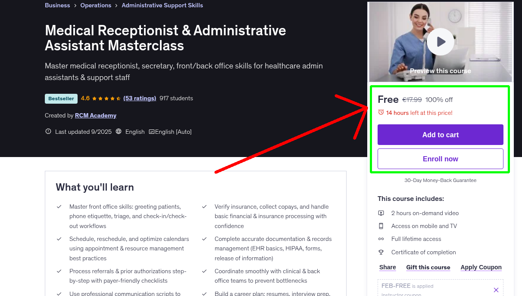Open Gift this course
The height and width of the screenshot is (296, 522).
(428, 267)
